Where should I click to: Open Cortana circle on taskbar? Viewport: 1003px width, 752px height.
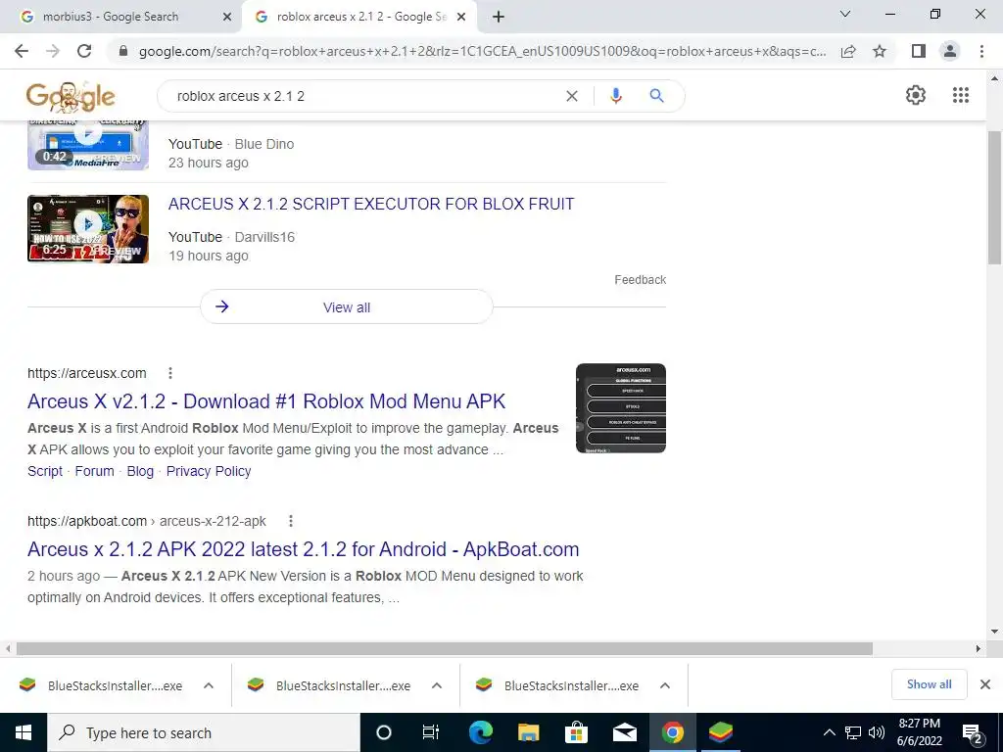click(x=384, y=732)
